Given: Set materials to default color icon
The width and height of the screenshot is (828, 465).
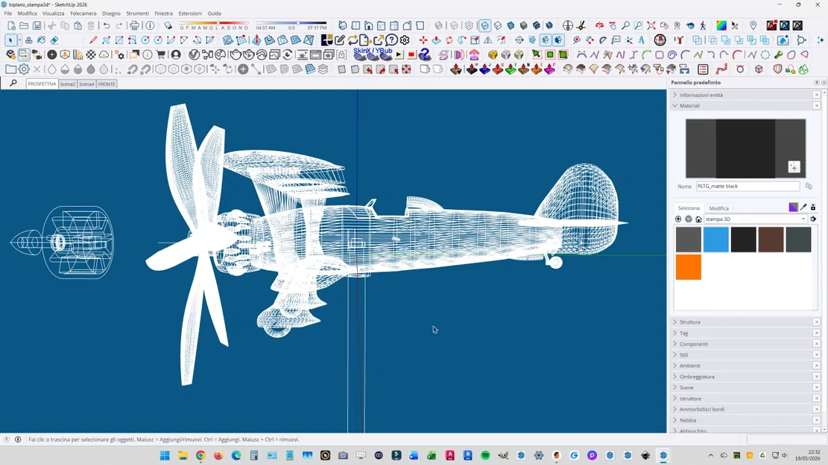Looking at the screenshot, I should click(793, 207).
